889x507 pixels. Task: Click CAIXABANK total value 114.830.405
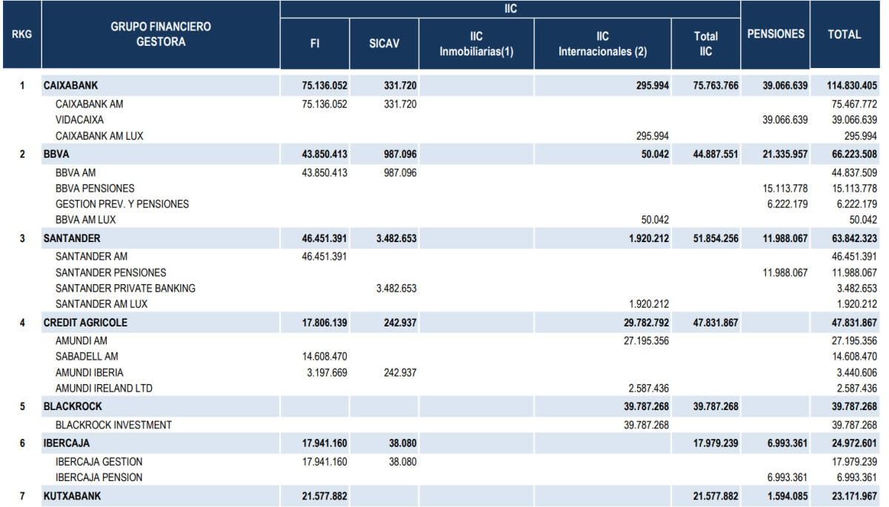coord(851,85)
